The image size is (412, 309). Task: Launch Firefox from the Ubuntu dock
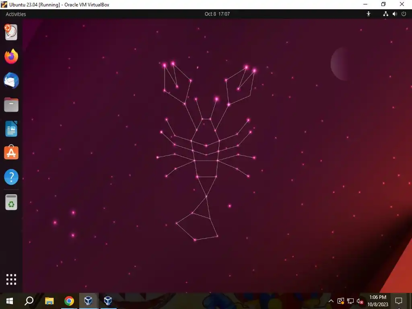tap(11, 56)
